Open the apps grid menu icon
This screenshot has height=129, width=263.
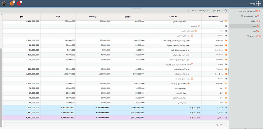tap(258, 3)
